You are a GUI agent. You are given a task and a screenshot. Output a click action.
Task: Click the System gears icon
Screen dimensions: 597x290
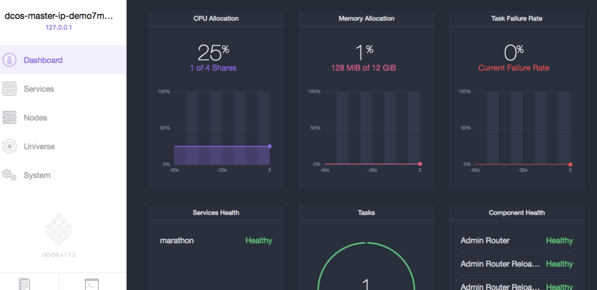(x=9, y=175)
